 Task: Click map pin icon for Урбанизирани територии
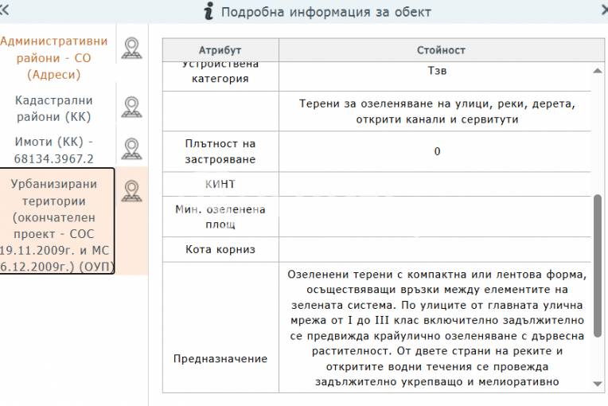pos(132,191)
